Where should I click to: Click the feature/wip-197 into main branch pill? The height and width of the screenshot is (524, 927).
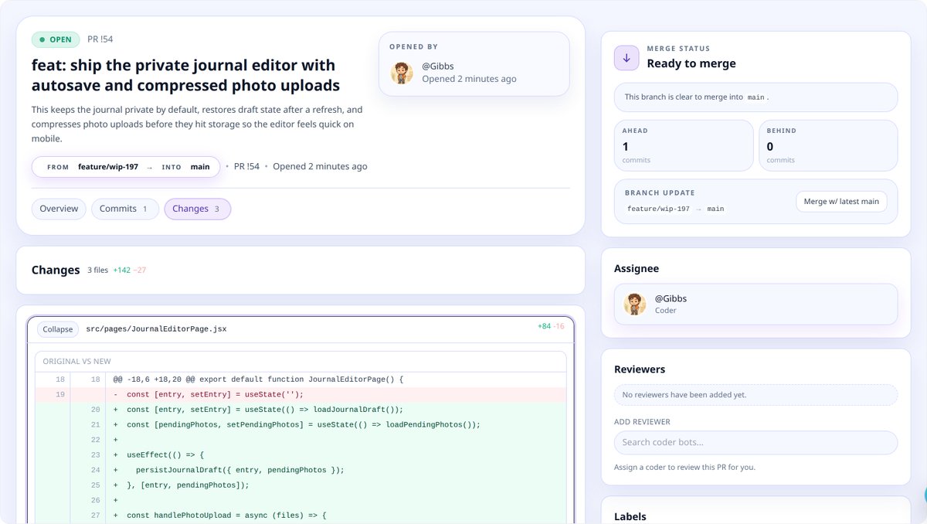(x=126, y=167)
